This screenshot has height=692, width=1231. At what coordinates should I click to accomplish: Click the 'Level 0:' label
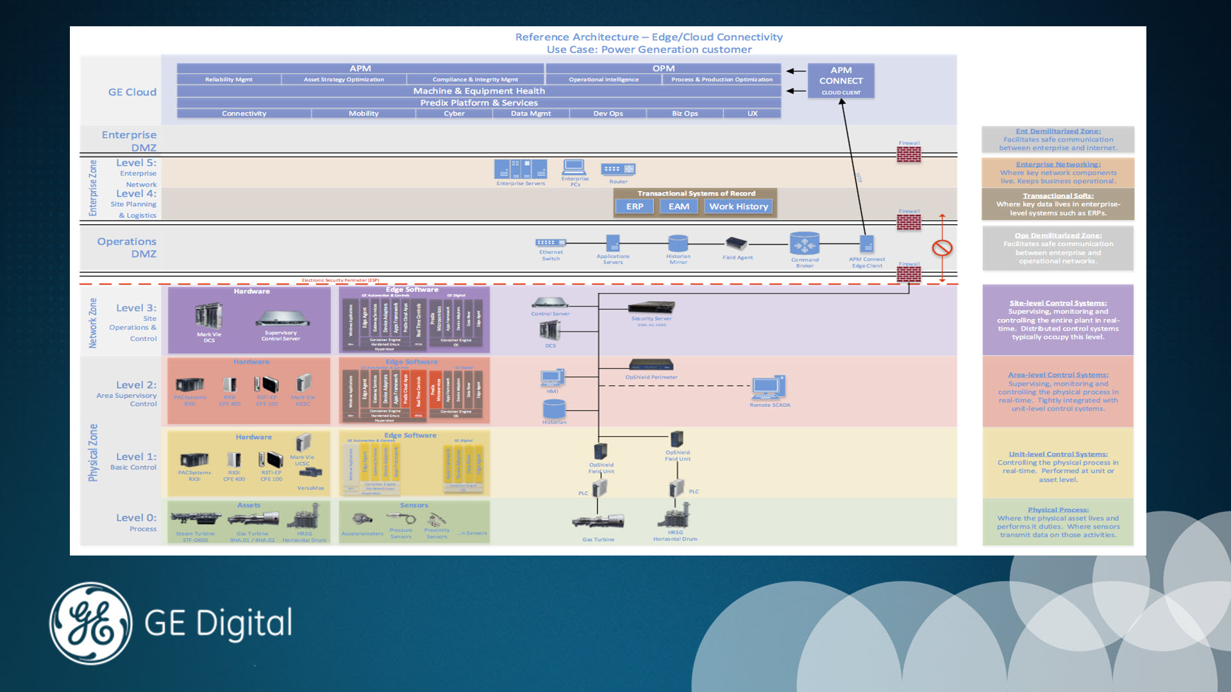[x=136, y=518]
